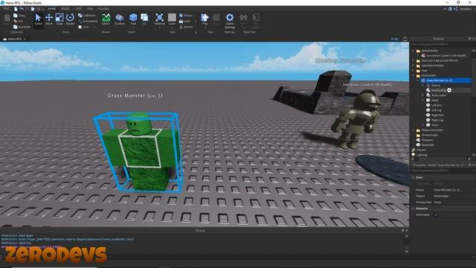Screen dimensions: 476x268
Task: Click the Grass Monster model in viewport
Action: (139, 152)
